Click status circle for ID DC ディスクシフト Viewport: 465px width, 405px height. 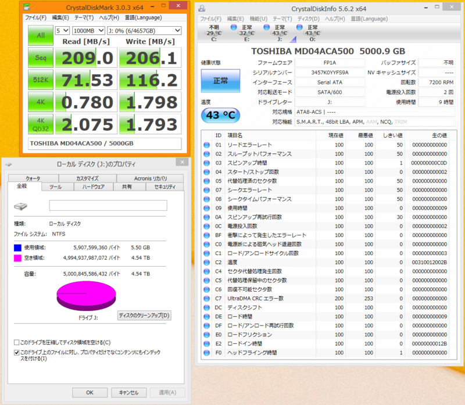207,307
